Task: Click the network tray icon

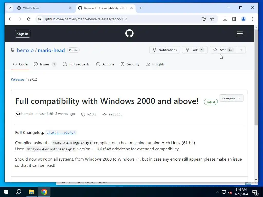Action: coord(224,192)
